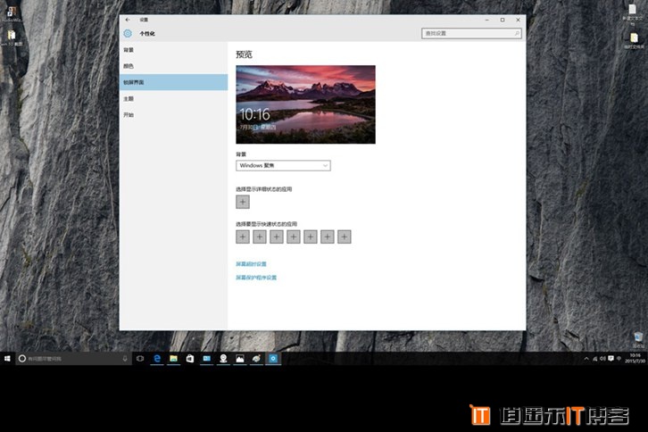
Task: Show hidden tray icons with the chevron
Action: (x=586, y=359)
